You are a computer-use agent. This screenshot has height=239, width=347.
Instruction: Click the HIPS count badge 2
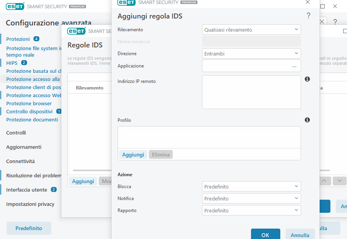pyautogui.click(x=24, y=63)
